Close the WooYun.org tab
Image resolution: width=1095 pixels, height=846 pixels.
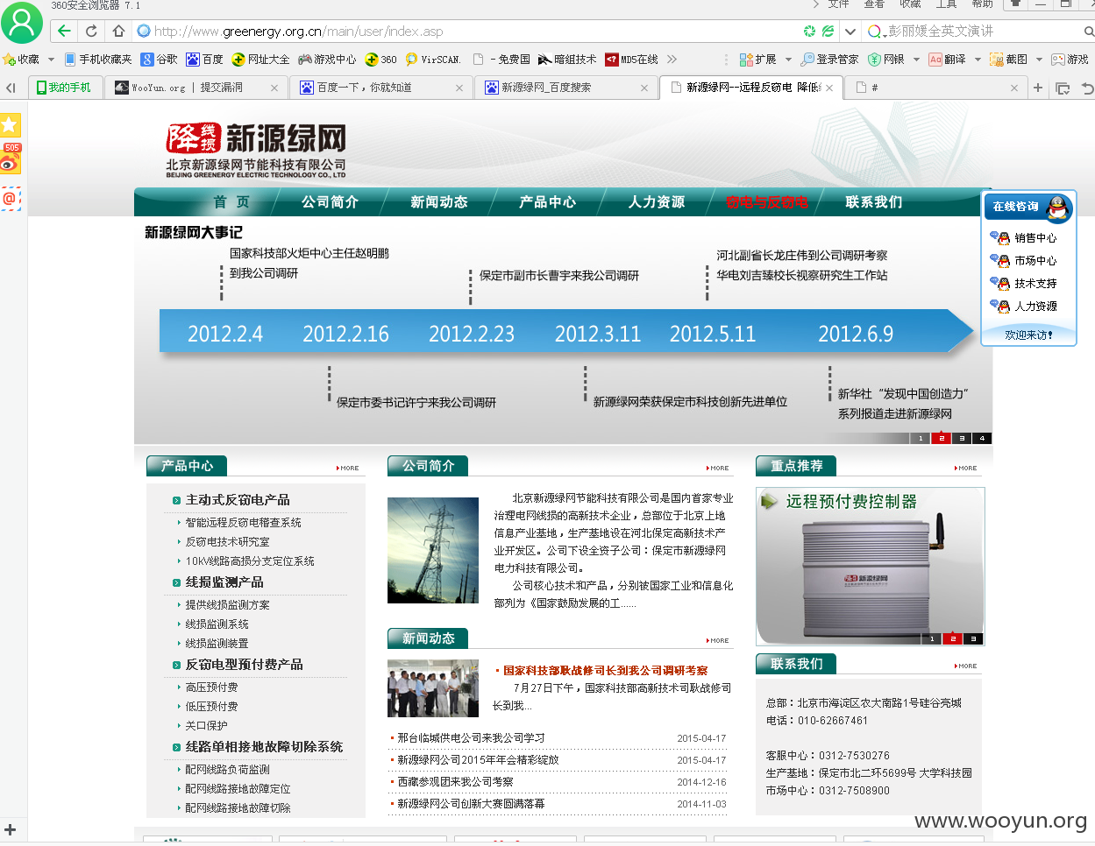click(x=274, y=88)
